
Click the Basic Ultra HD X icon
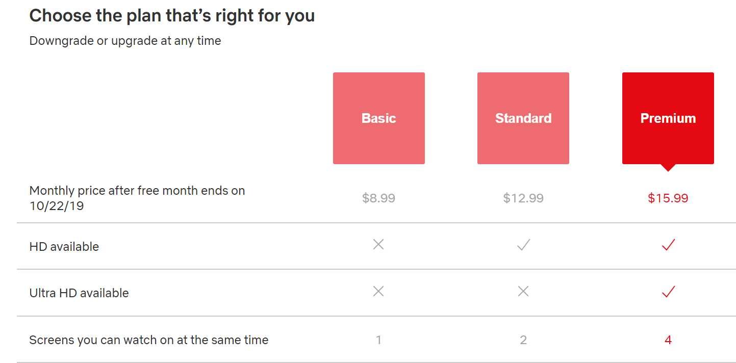(x=378, y=291)
